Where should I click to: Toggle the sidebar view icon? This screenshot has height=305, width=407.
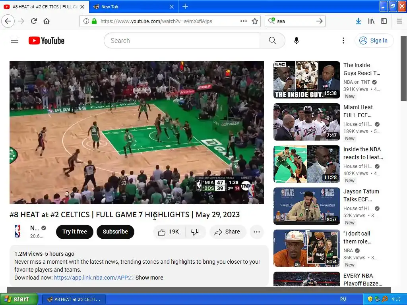click(x=384, y=21)
